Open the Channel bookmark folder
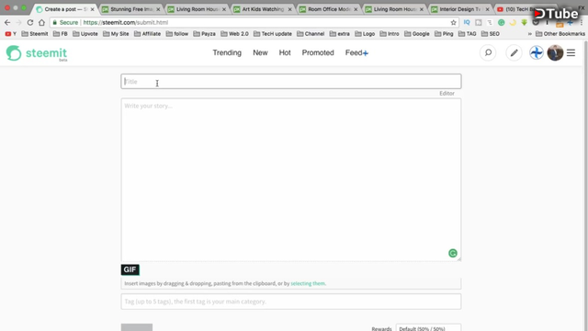Viewport: 588px width, 331px height. [x=311, y=34]
